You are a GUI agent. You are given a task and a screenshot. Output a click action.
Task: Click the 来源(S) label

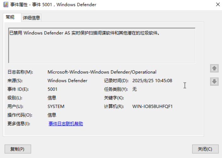point(15,81)
